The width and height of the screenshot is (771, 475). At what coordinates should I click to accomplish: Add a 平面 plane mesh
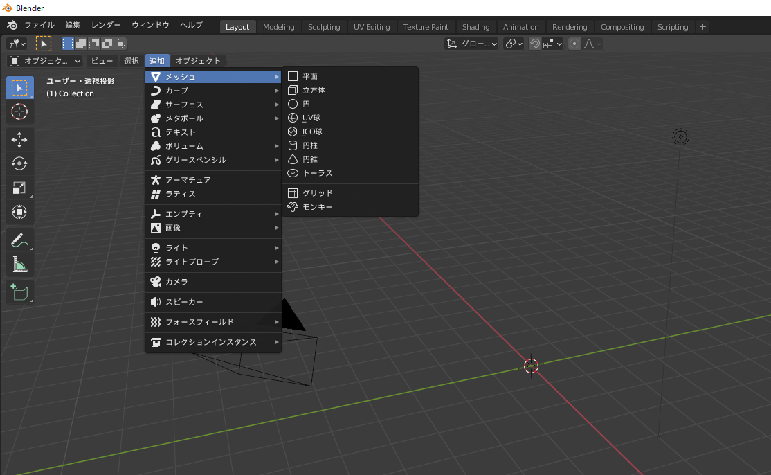click(x=350, y=76)
